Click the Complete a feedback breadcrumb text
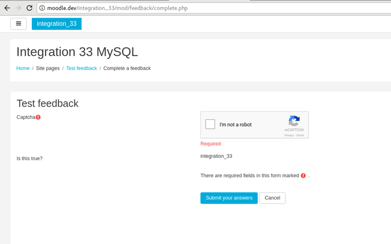The image size is (391, 244). pyautogui.click(x=127, y=68)
